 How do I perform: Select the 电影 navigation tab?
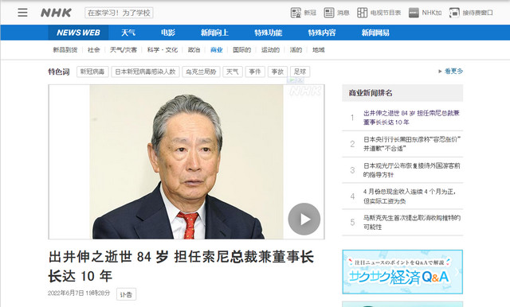[x=168, y=33]
